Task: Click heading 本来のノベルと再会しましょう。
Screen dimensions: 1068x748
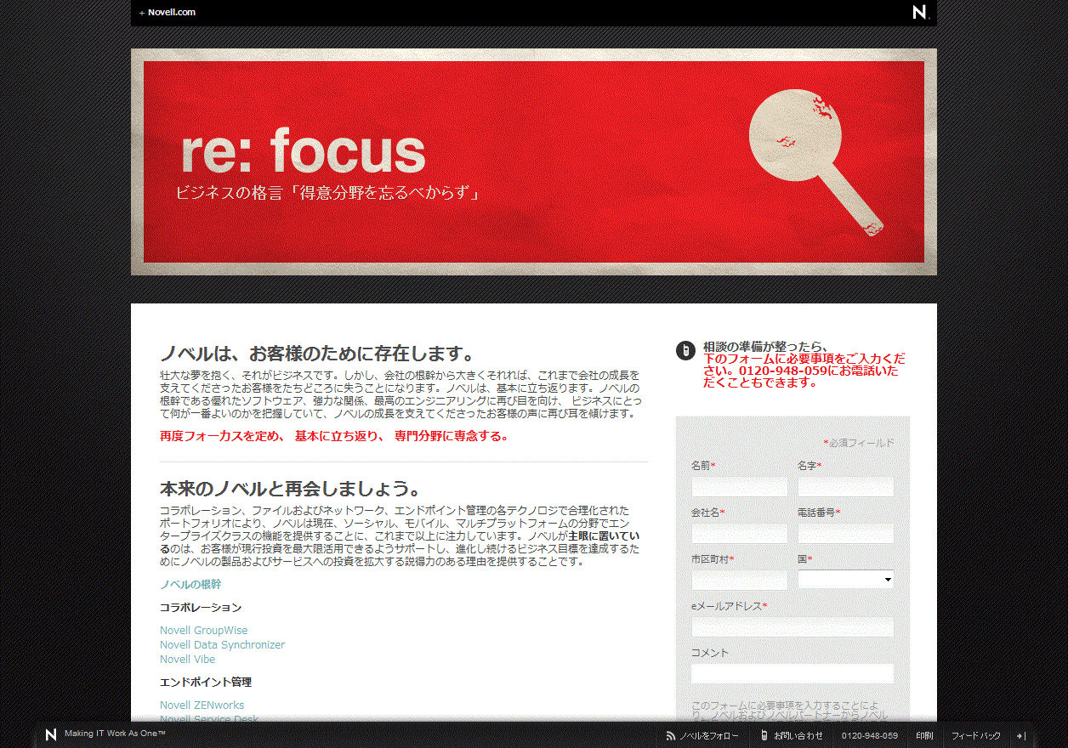Action: tap(290, 490)
